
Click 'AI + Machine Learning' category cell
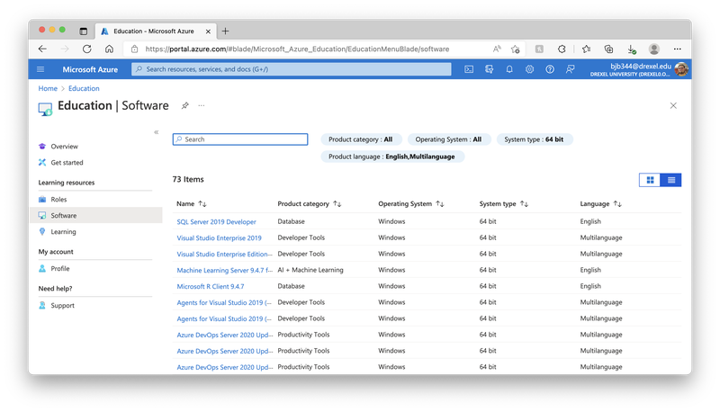pyautogui.click(x=310, y=270)
